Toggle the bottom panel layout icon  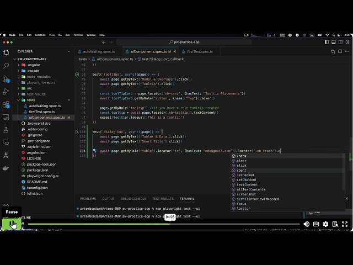point(334,42)
